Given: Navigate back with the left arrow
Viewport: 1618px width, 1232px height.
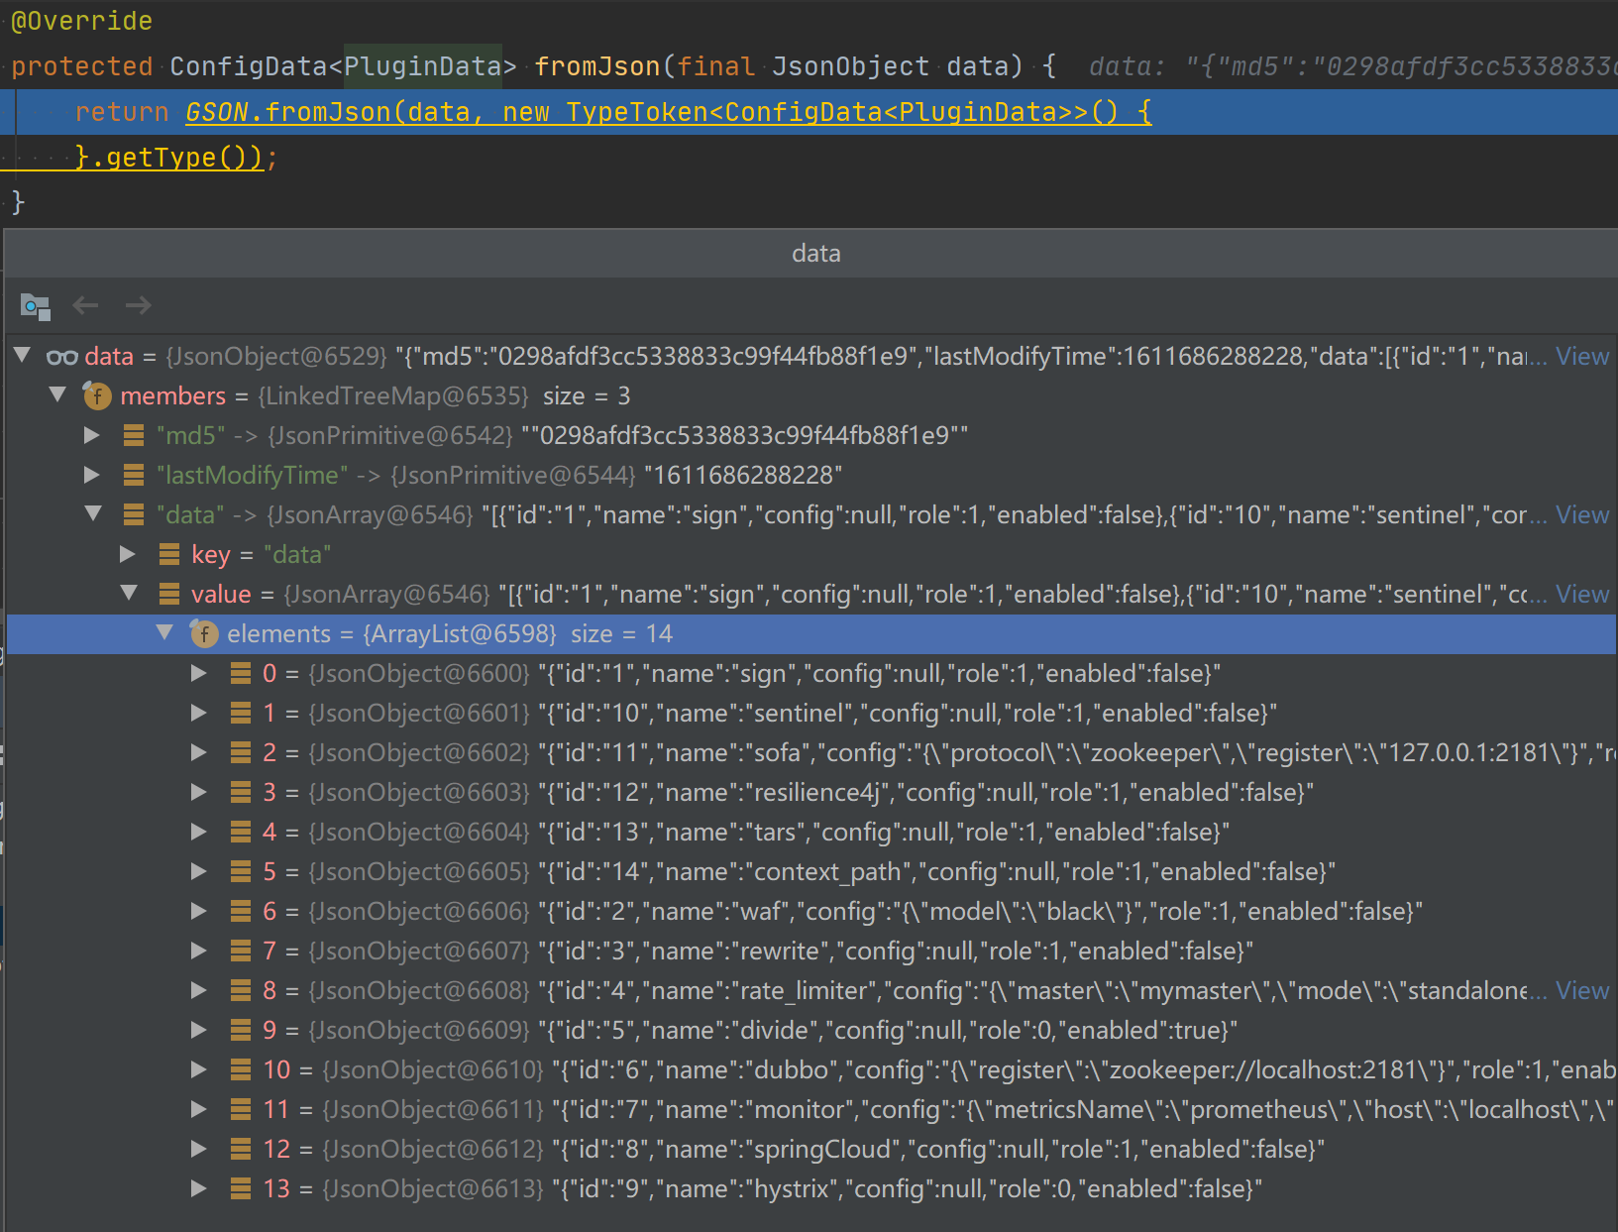Looking at the screenshot, I should (86, 305).
